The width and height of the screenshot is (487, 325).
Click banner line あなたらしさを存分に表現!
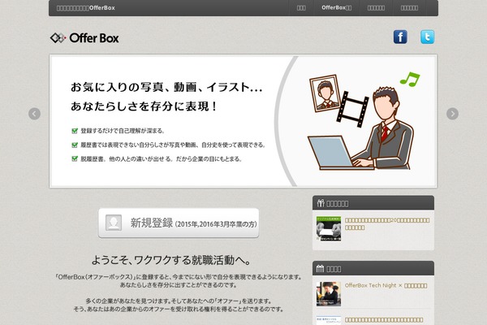pos(144,106)
